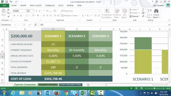
Task: Toggle Bold formatting
Action: point(14,15)
